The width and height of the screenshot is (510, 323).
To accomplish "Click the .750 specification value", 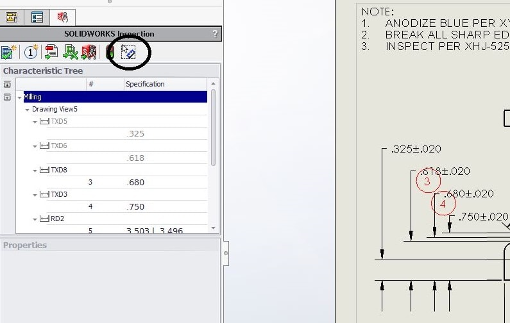I will click(x=135, y=206).
